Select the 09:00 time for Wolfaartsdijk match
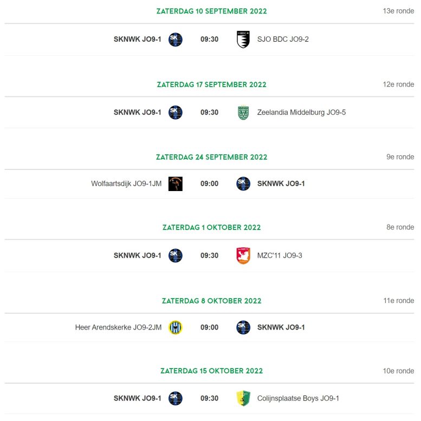The height and width of the screenshot is (421, 421). point(210,183)
